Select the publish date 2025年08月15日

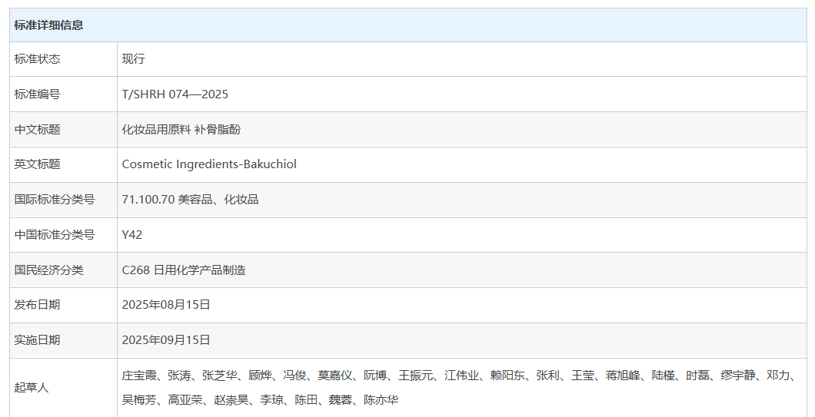pyautogui.click(x=166, y=305)
